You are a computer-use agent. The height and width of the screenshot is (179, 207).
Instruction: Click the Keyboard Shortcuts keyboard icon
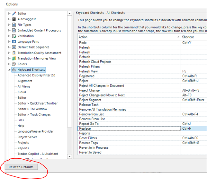[14, 70]
